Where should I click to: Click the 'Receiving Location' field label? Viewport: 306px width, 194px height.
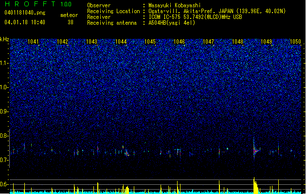point(113,11)
